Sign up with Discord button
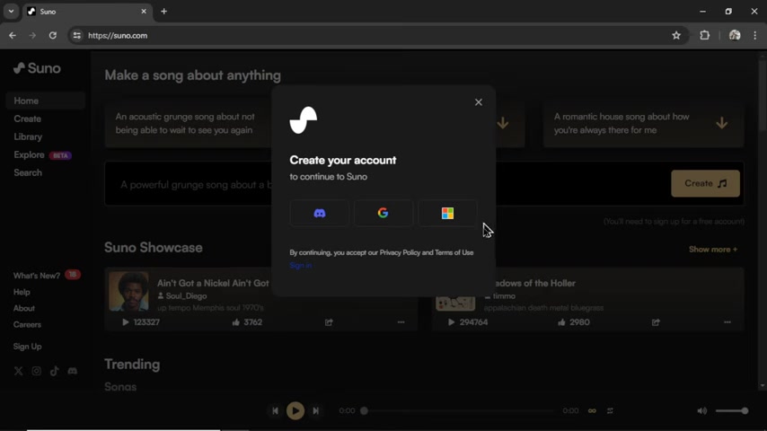The height and width of the screenshot is (431, 767). coord(320,213)
